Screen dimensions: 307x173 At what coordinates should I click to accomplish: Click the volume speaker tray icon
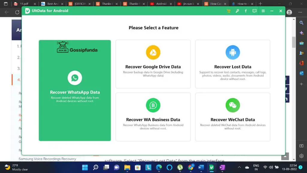271,167
